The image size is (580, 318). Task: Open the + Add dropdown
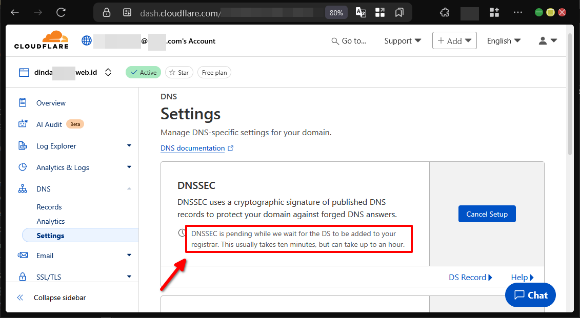tap(454, 40)
